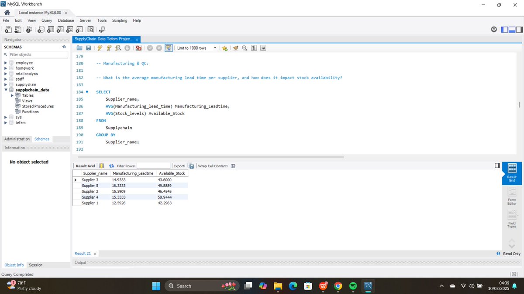Click the Filter Rows input
Image resolution: width=524 pixels, height=294 pixels.
pos(153,166)
